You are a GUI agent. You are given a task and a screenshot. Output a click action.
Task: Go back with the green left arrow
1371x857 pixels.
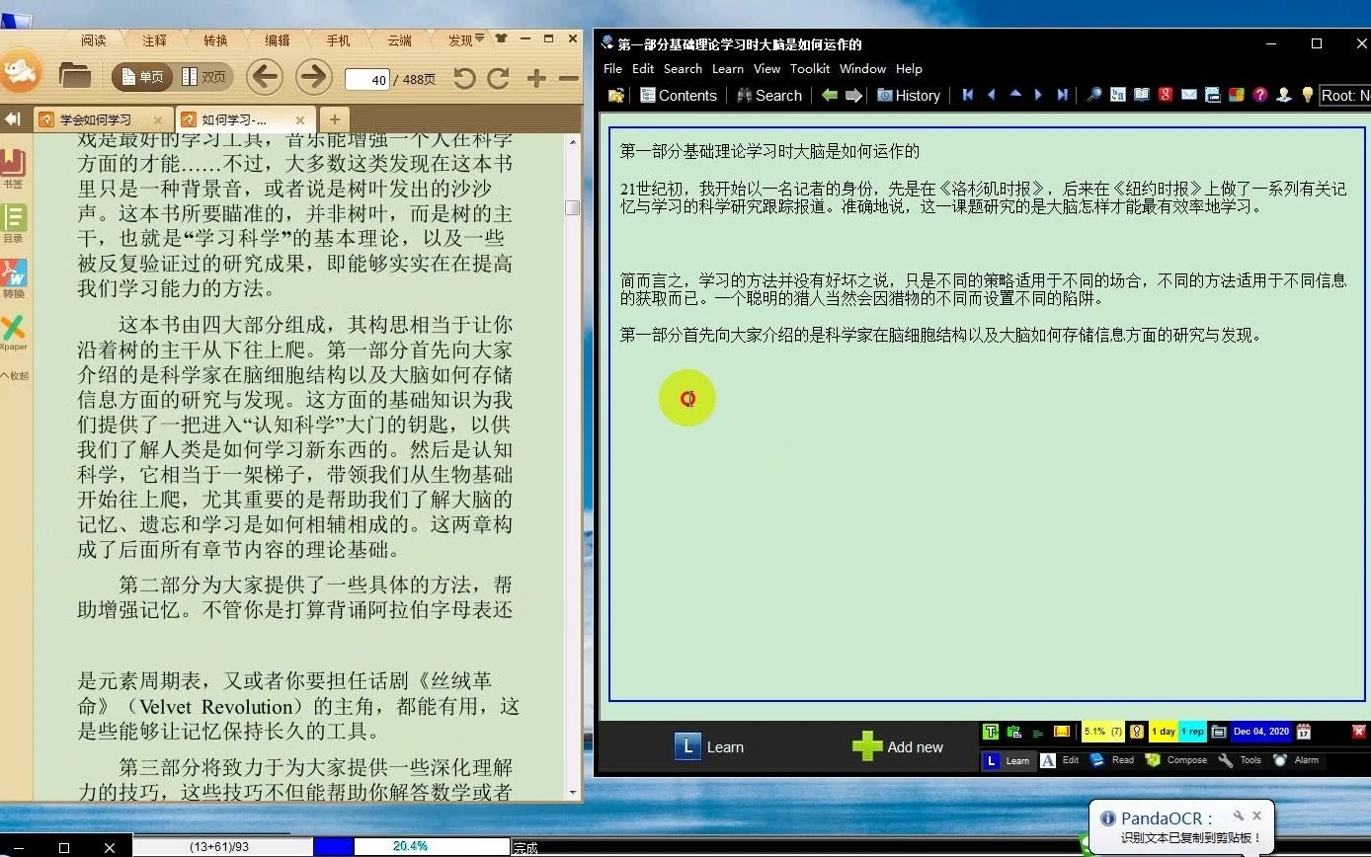(x=830, y=96)
